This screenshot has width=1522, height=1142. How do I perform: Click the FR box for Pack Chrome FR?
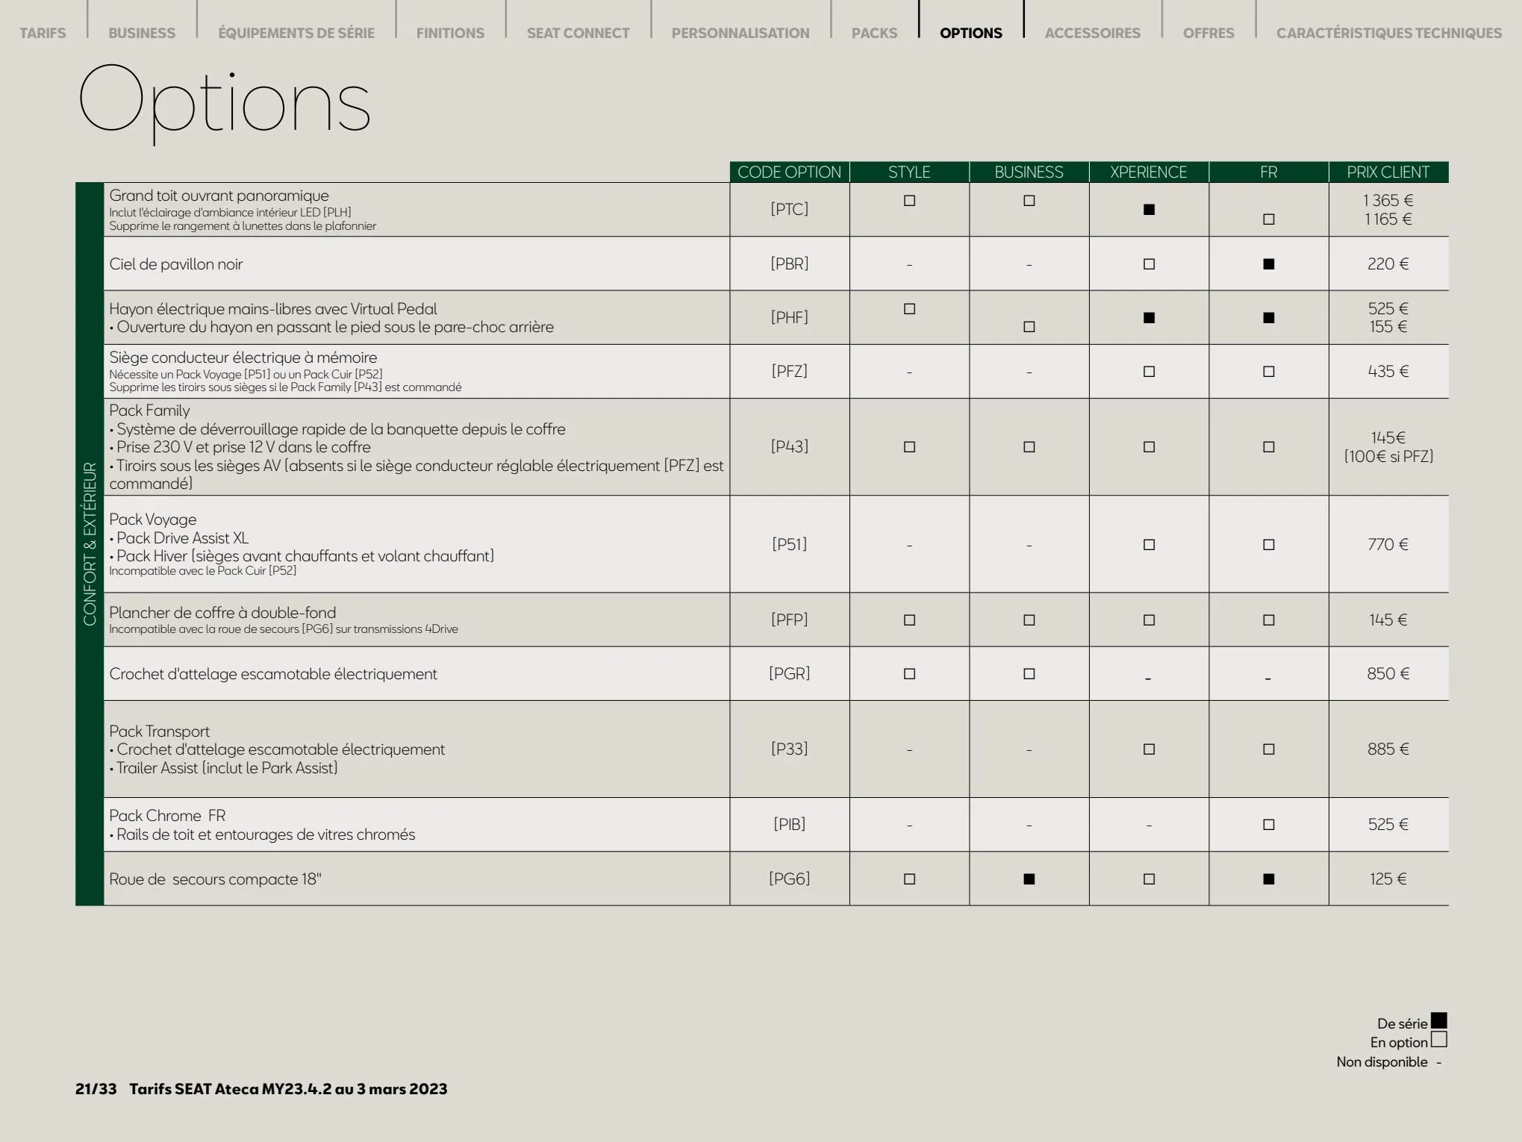point(1269,825)
